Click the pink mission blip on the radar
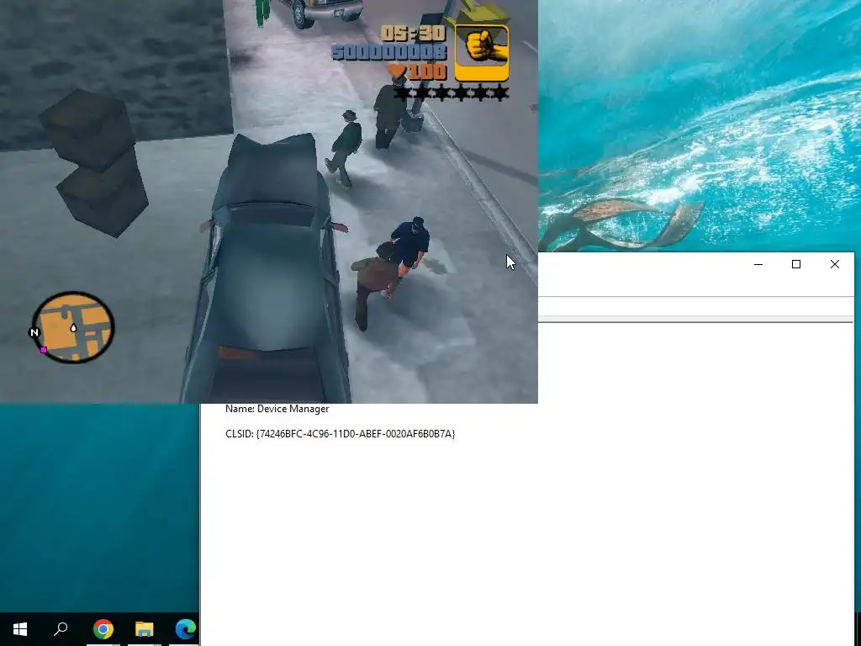Screen dimensions: 861x646 click(44, 349)
